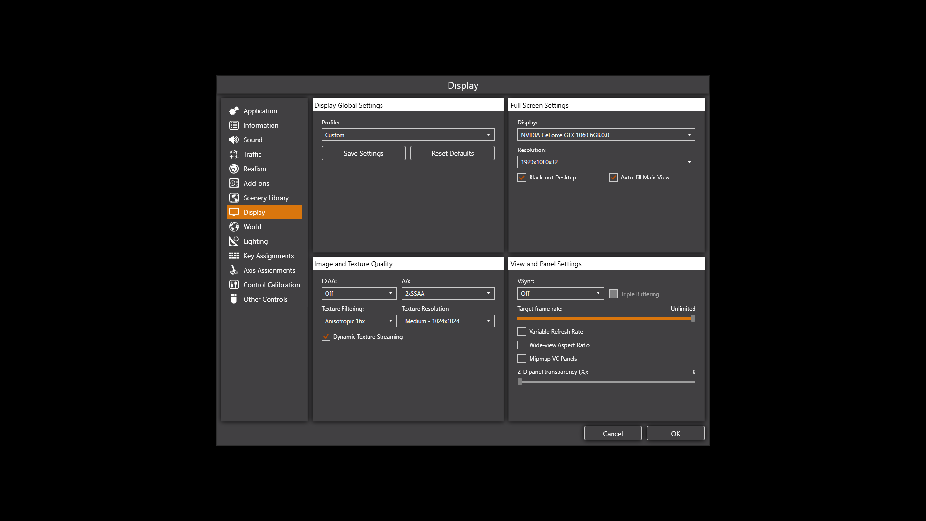Open the Lighting menu label
Viewport: 926px width, 521px height.
point(256,241)
